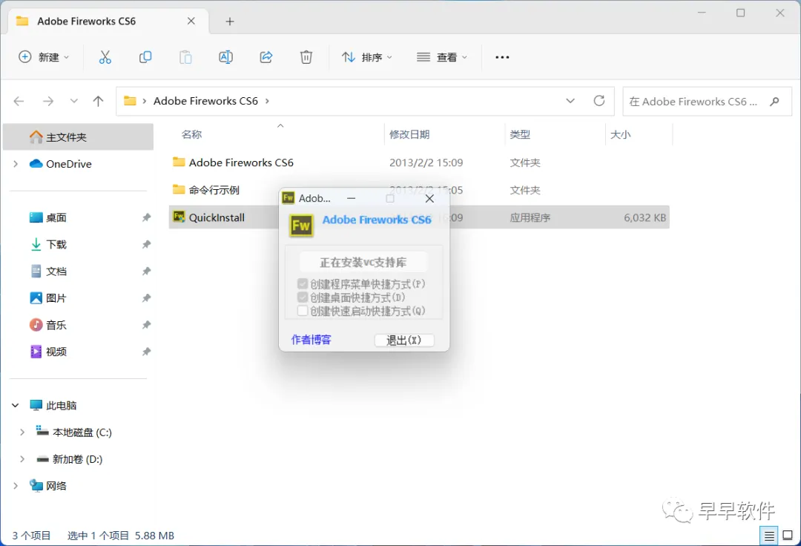This screenshot has height=546, width=801.
Task: Click the pin icon next to 音乐
Action: [147, 325]
